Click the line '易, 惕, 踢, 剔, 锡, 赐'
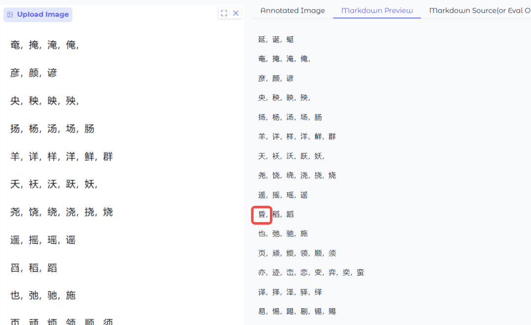Image resolution: width=531 pixels, height=325 pixels. point(297,311)
